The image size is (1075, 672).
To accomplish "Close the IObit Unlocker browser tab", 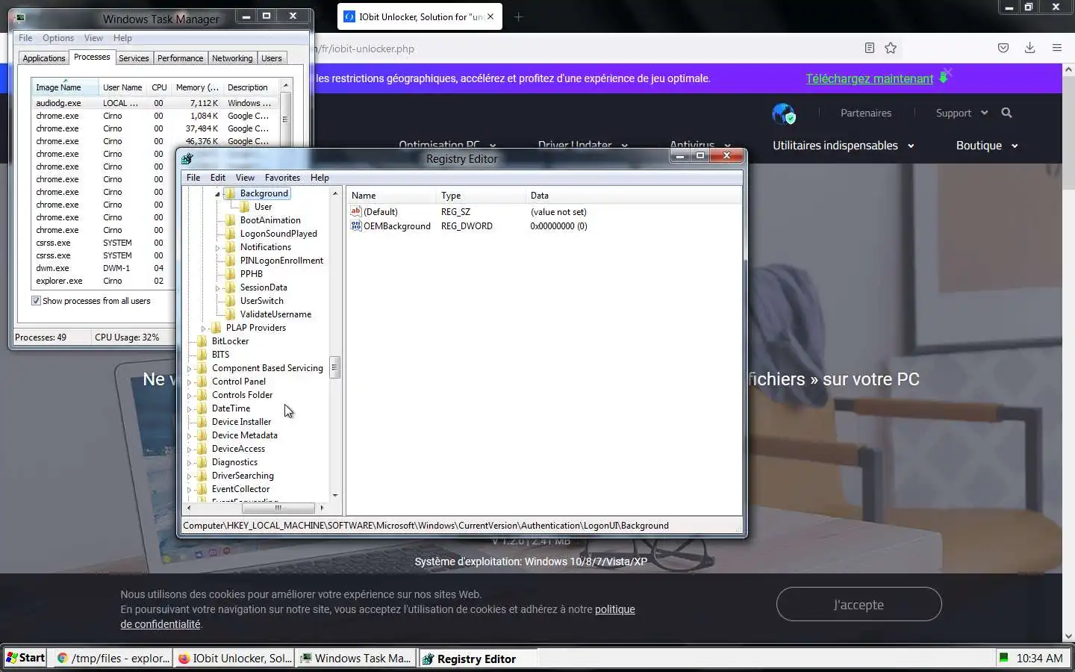I will pyautogui.click(x=490, y=16).
